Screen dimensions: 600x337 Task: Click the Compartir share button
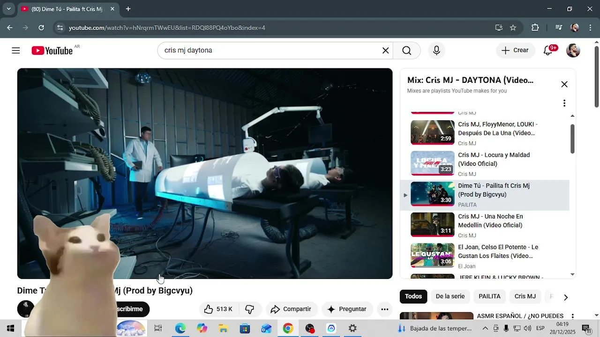[x=291, y=309]
